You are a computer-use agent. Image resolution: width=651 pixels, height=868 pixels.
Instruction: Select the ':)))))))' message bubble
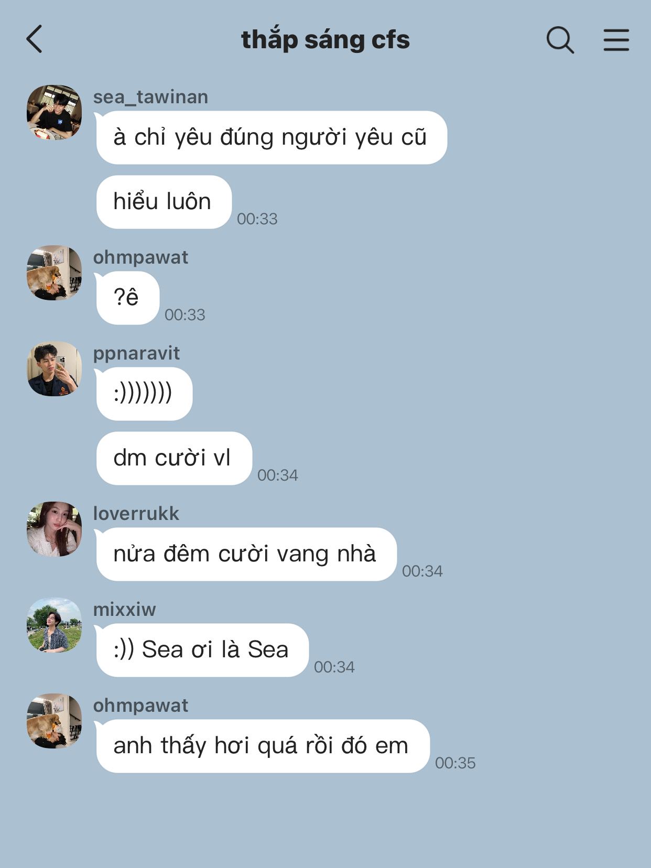144,394
